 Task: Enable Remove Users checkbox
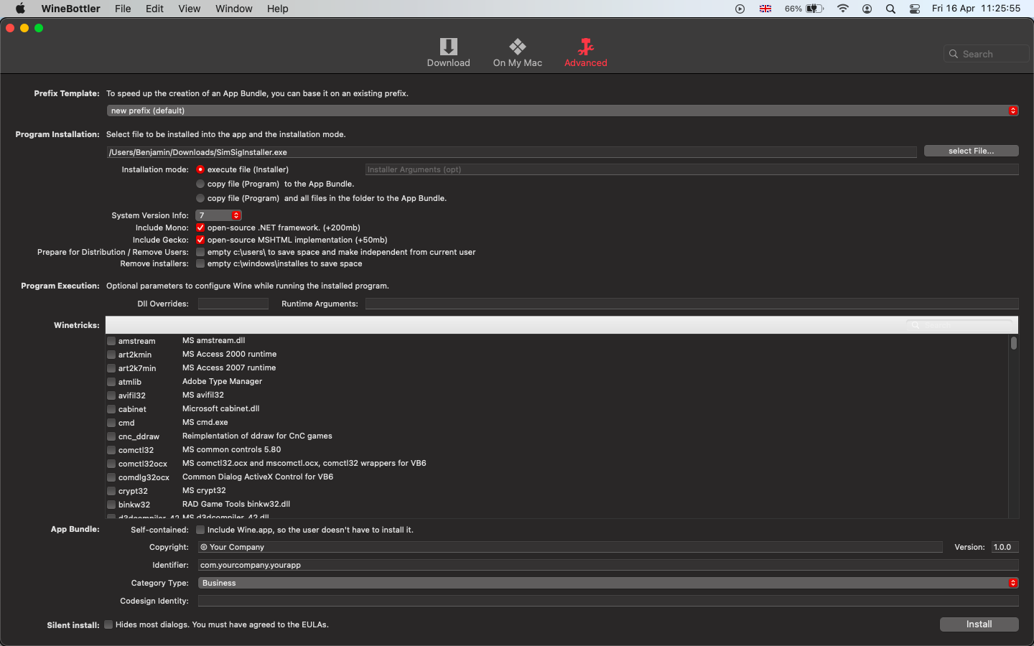200,252
